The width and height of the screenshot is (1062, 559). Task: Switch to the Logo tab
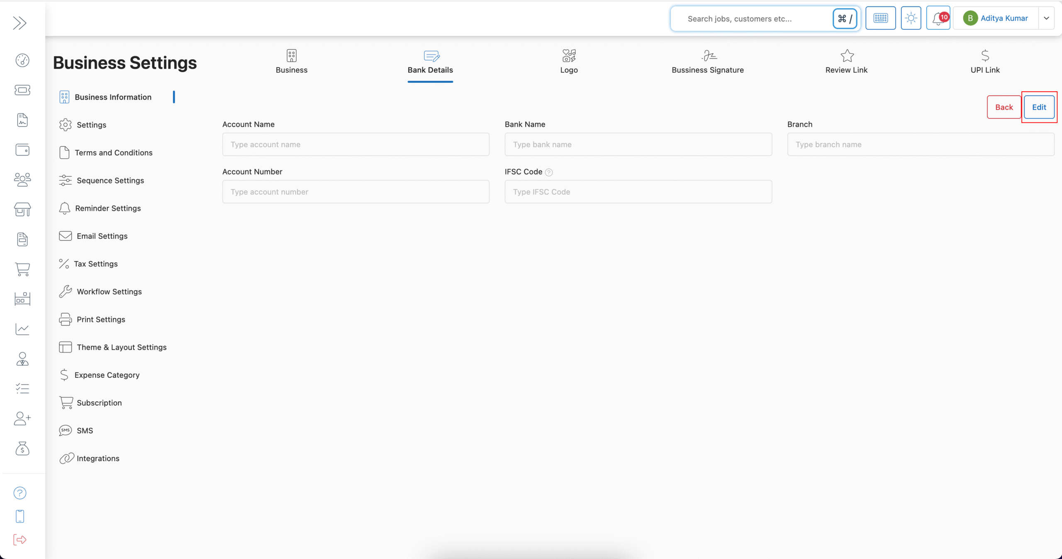click(569, 62)
